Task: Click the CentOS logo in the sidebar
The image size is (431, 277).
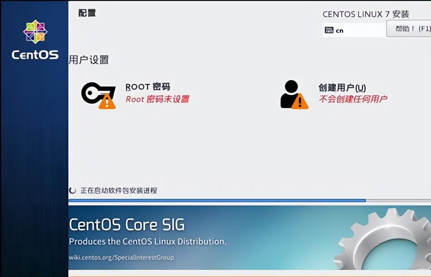Action: pyautogui.click(x=35, y=40)
